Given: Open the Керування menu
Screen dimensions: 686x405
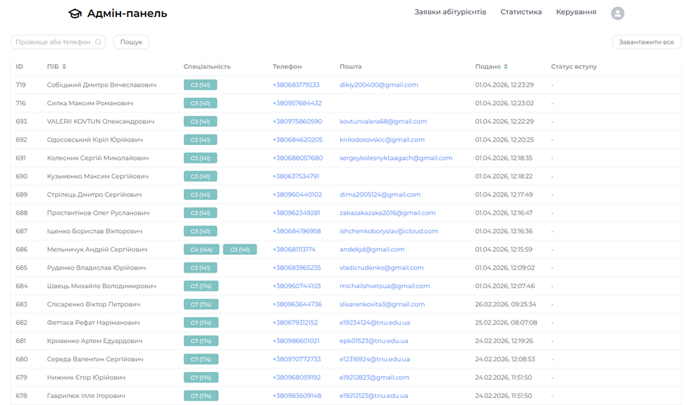Looking at the screenshot, I should (575, 12).
